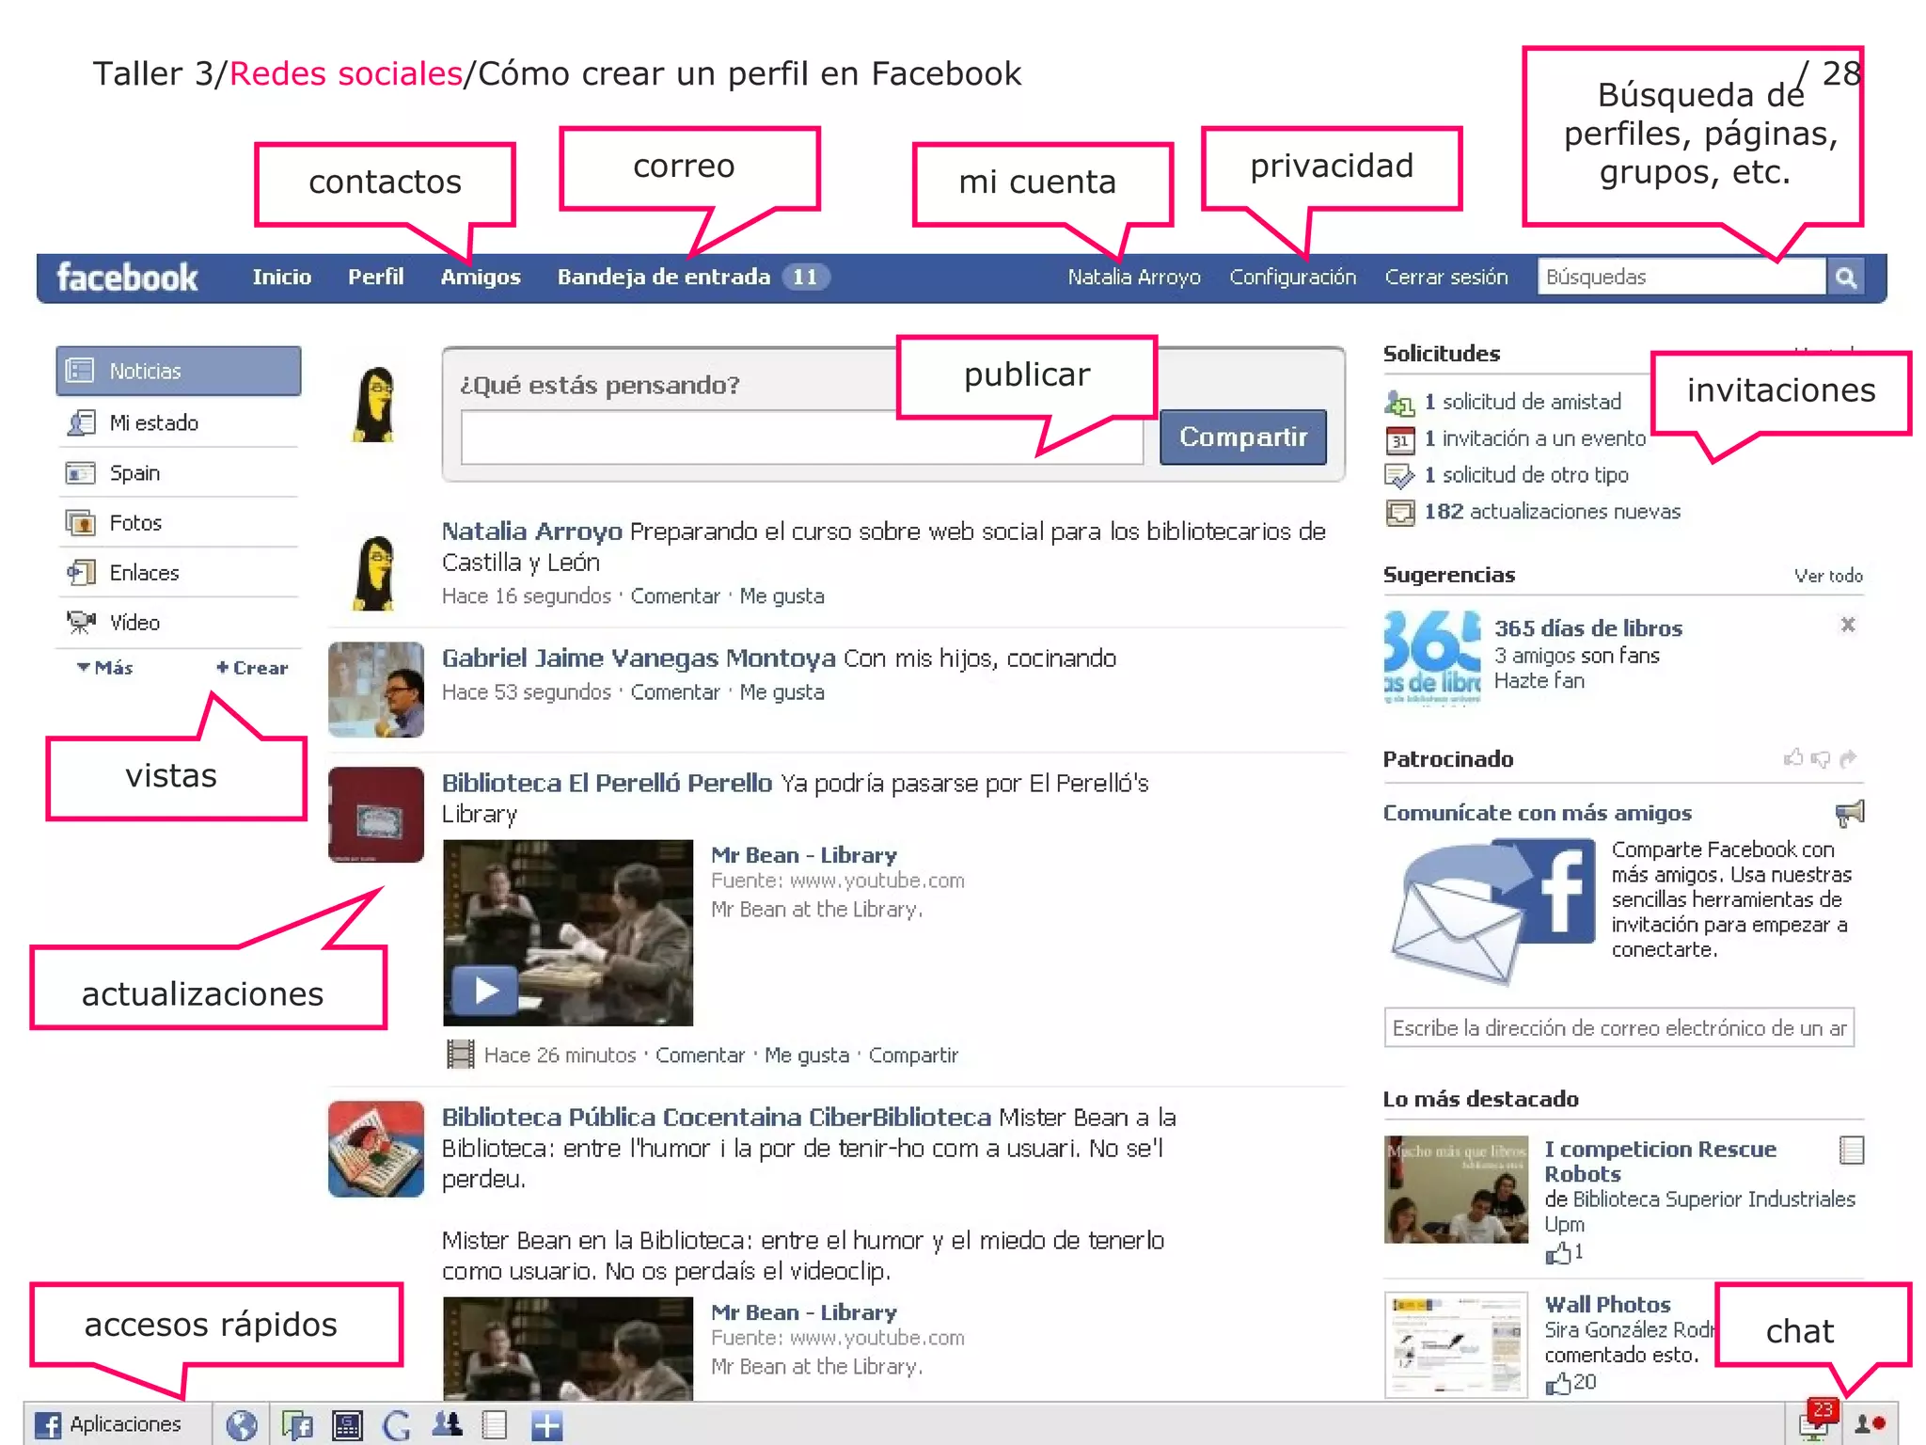Click Gabriel Jaime Vanegas Montoya's avatar thumbnail

(x=376, y=690)
